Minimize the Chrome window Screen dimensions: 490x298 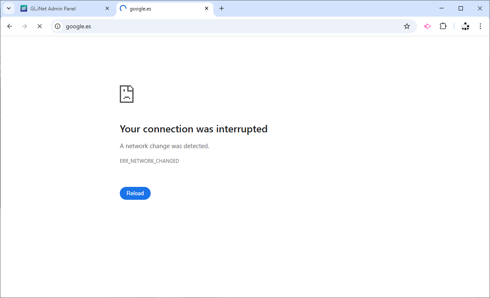pos(442,8)
